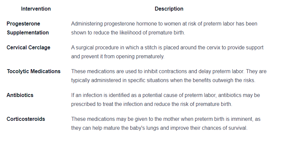Click the word 'Supplementation' in first column
The width and height of the screenshot is (285, 143).
pos(28,33)
